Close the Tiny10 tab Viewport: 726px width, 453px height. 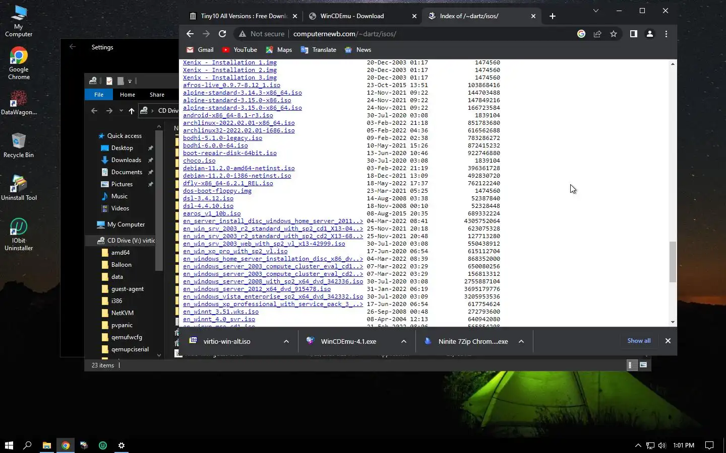click(295, 16)
